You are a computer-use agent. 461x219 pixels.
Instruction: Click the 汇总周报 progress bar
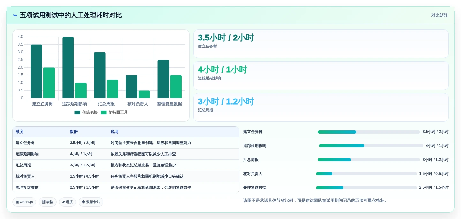point(369,160)
